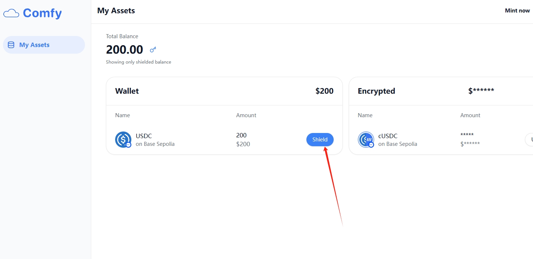Click the Unshield button beside cUSDC
This screenshot has width=533, height=259.
(531, 140)
